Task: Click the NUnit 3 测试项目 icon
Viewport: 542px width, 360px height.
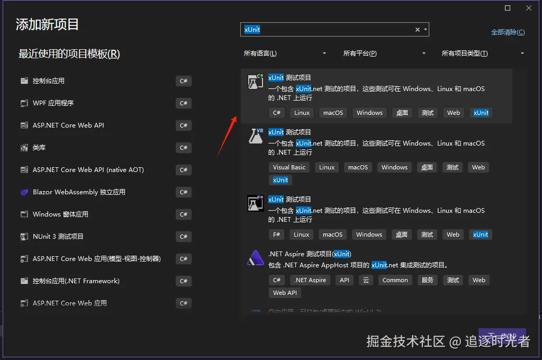Action: pos(24,237)
